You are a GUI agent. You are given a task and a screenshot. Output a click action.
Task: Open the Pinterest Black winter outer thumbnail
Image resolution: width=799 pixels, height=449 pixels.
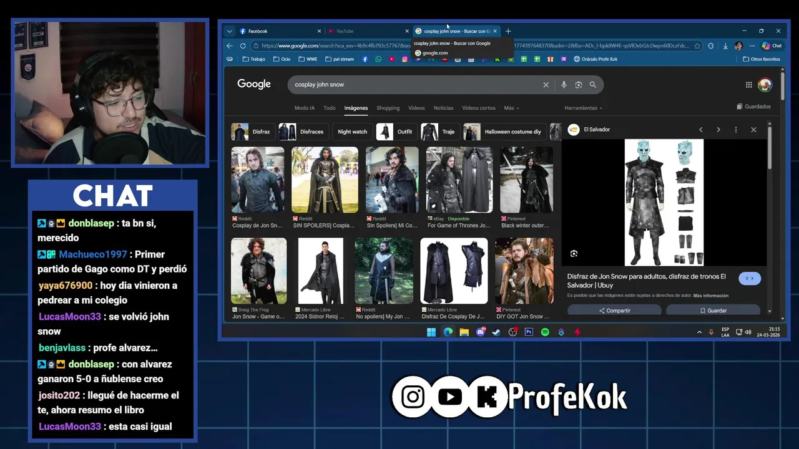click(x=526, y=180)
